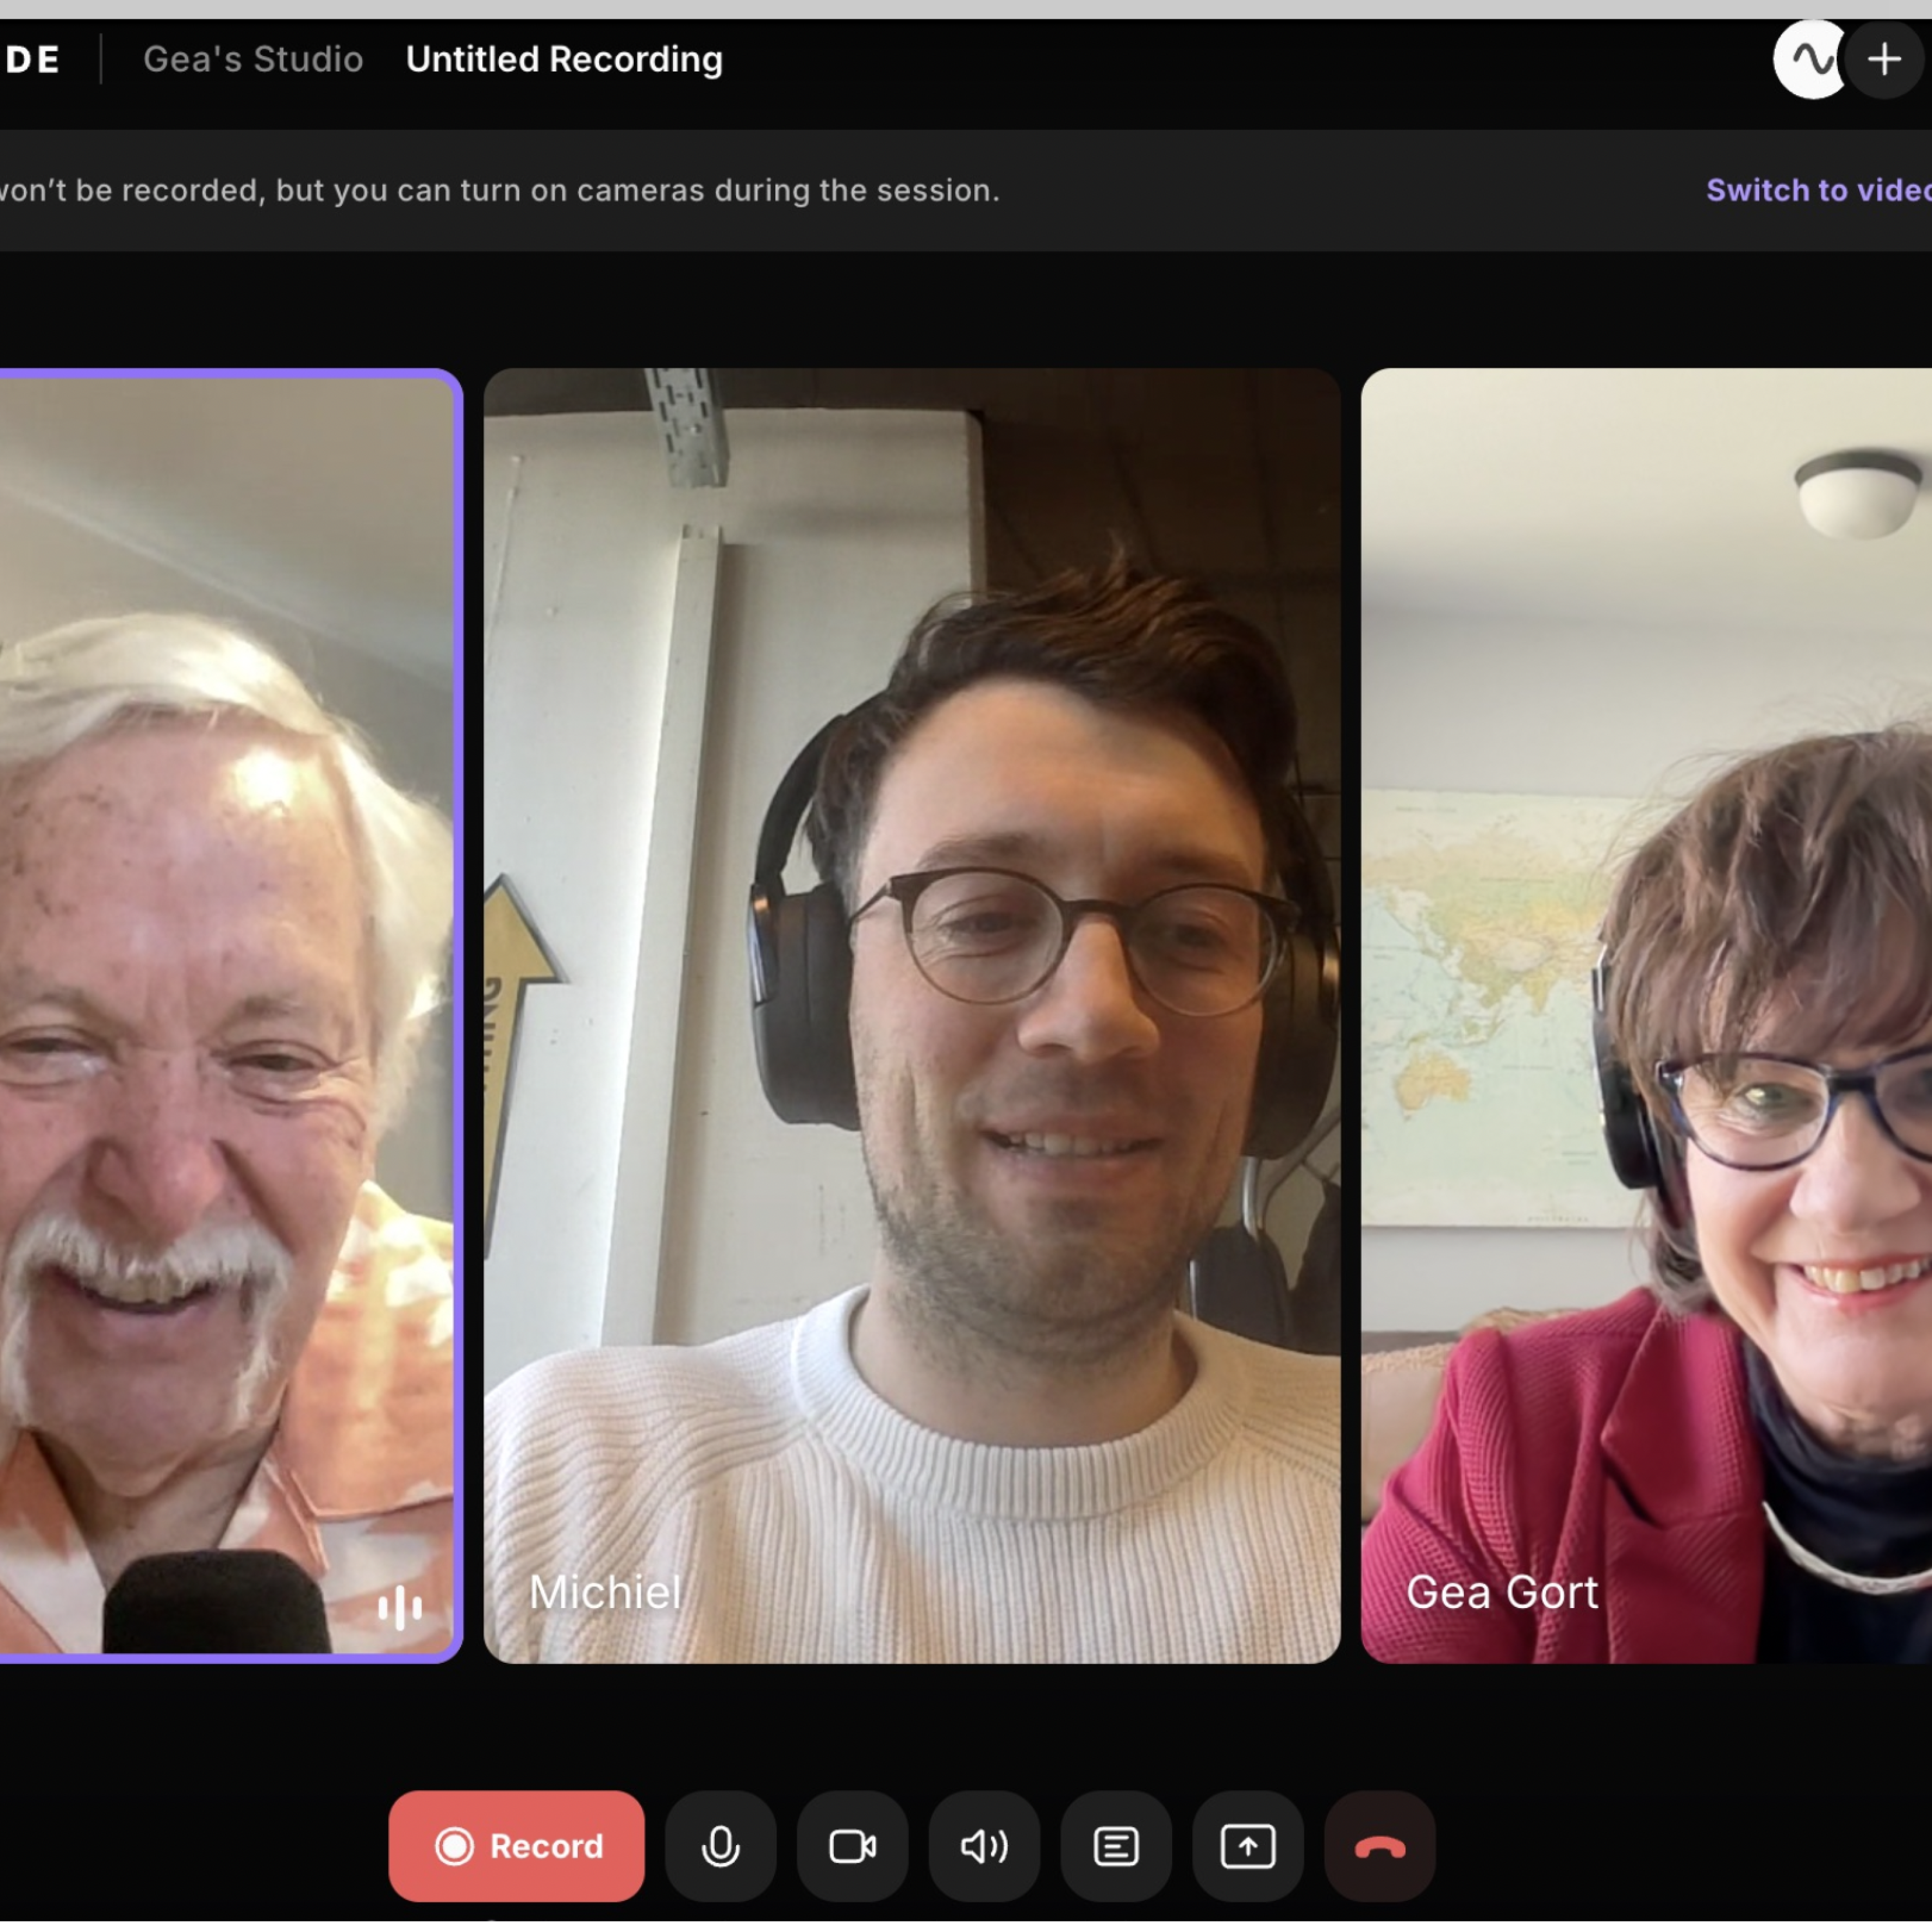This screenshot has width=1932, height=1932.
Task: Click the Michiel name label
Action: [605, 1592]
